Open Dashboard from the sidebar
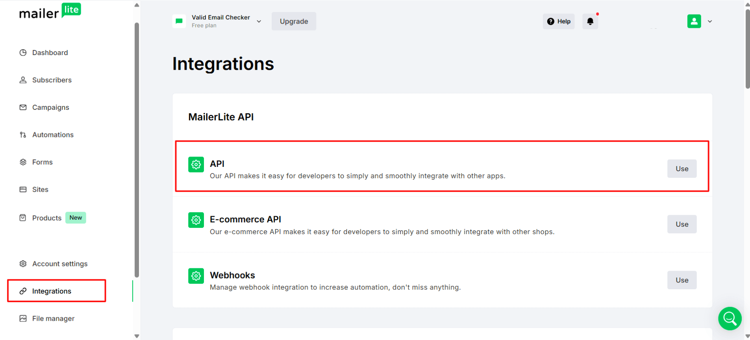This screenshot has height=340, width=750. (50, 53)
